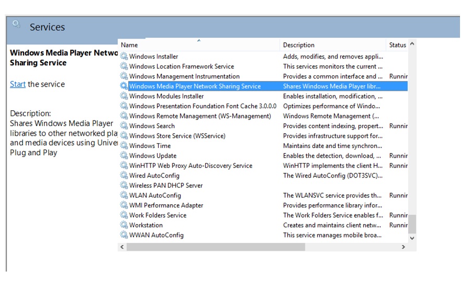Select the Windows Modules Installer service
Viewport: 471px width, 282px height.
(x=166, y=96)
